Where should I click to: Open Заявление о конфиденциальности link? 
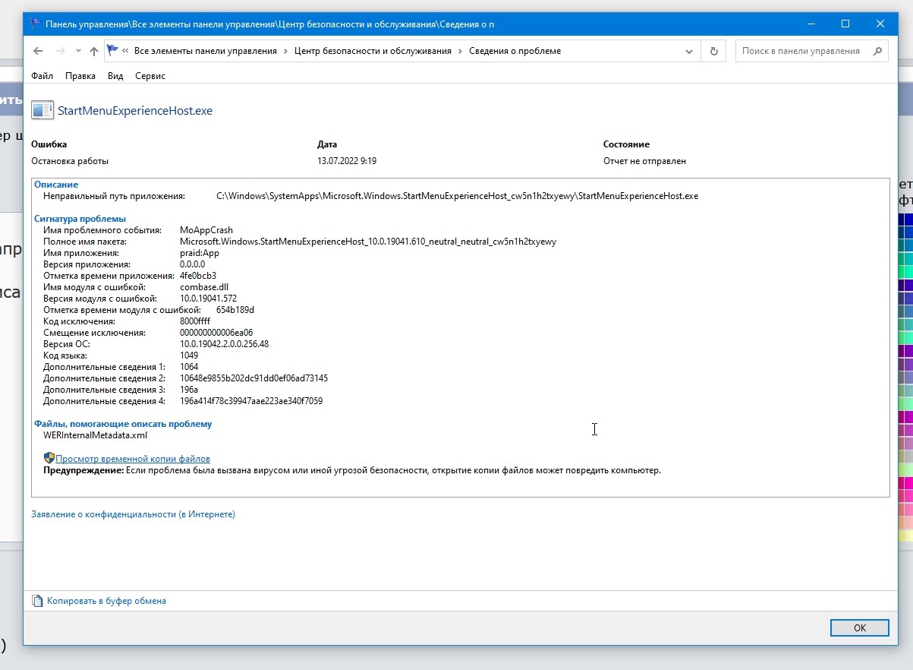coord(133,514)
